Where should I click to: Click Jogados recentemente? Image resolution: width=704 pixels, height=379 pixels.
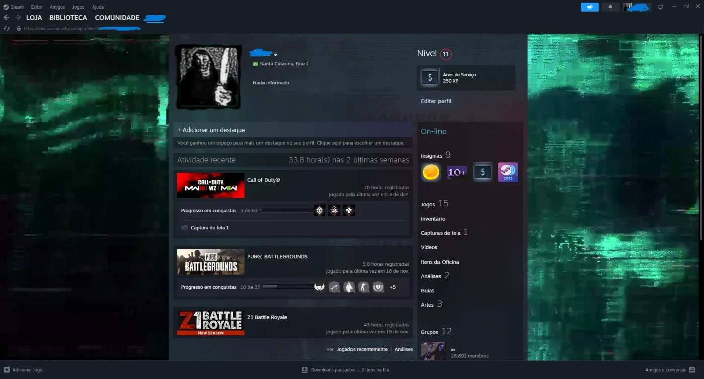pos(362,349)
